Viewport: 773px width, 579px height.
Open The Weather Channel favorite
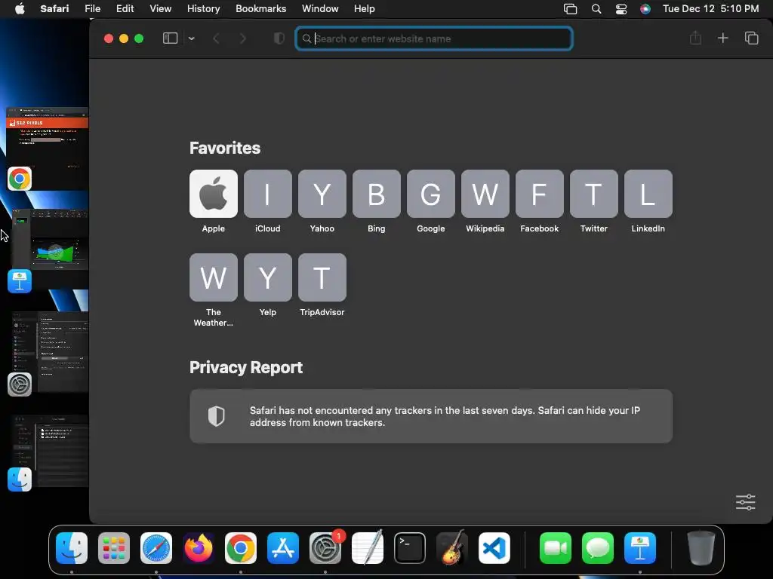click(214, 277)
